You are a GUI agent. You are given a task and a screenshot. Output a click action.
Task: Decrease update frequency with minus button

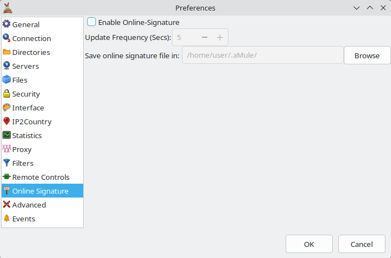coord(205,37)
